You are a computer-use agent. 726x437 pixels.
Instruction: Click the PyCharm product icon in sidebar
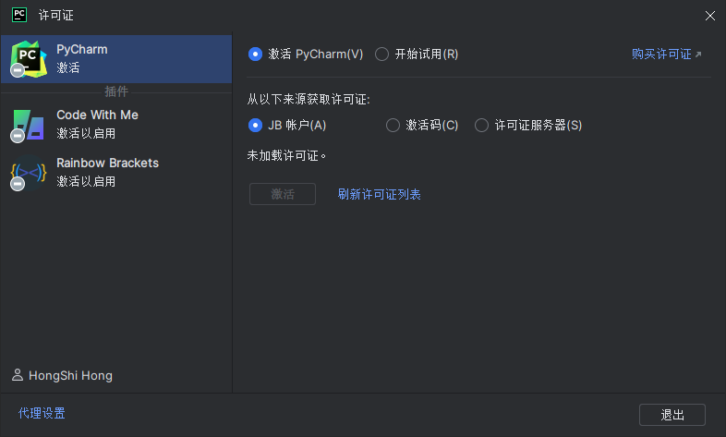(x=29, y=58)
